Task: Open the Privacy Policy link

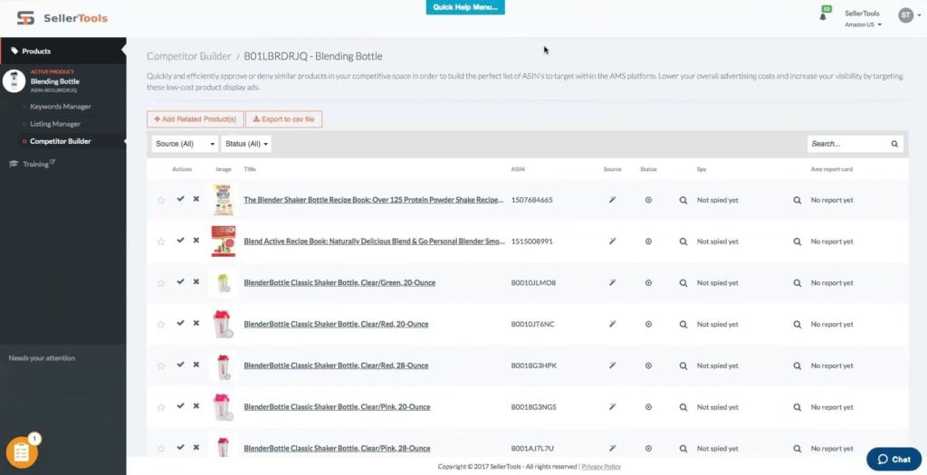Action: click(x=601, y=467)
